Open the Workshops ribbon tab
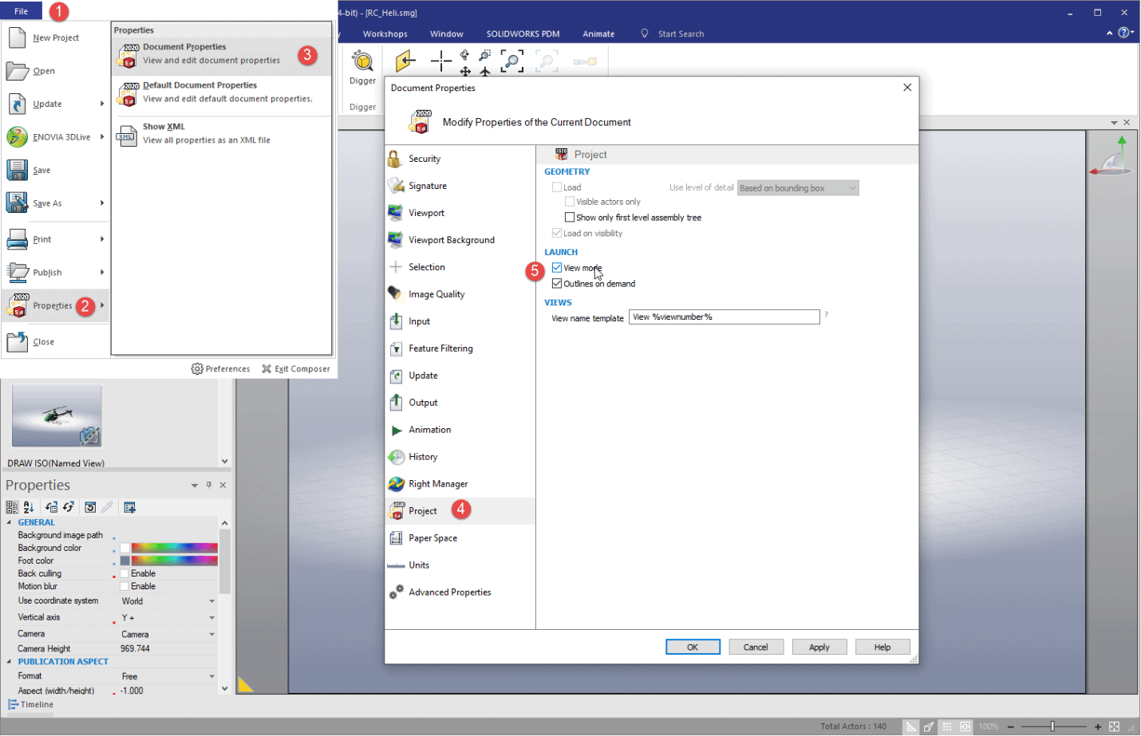 385,34
